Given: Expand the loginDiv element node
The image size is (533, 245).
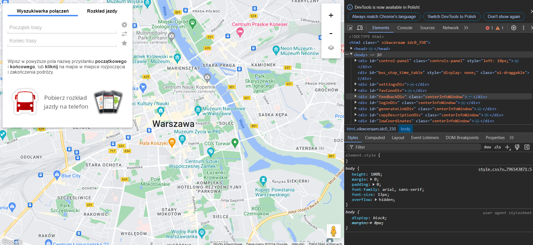Looking at the screenshot, I should tap(356, 103).
